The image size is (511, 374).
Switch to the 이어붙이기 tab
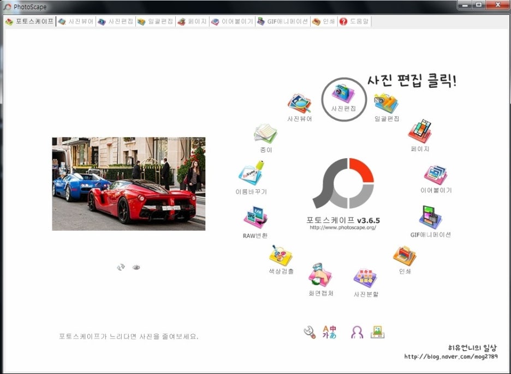232,21
